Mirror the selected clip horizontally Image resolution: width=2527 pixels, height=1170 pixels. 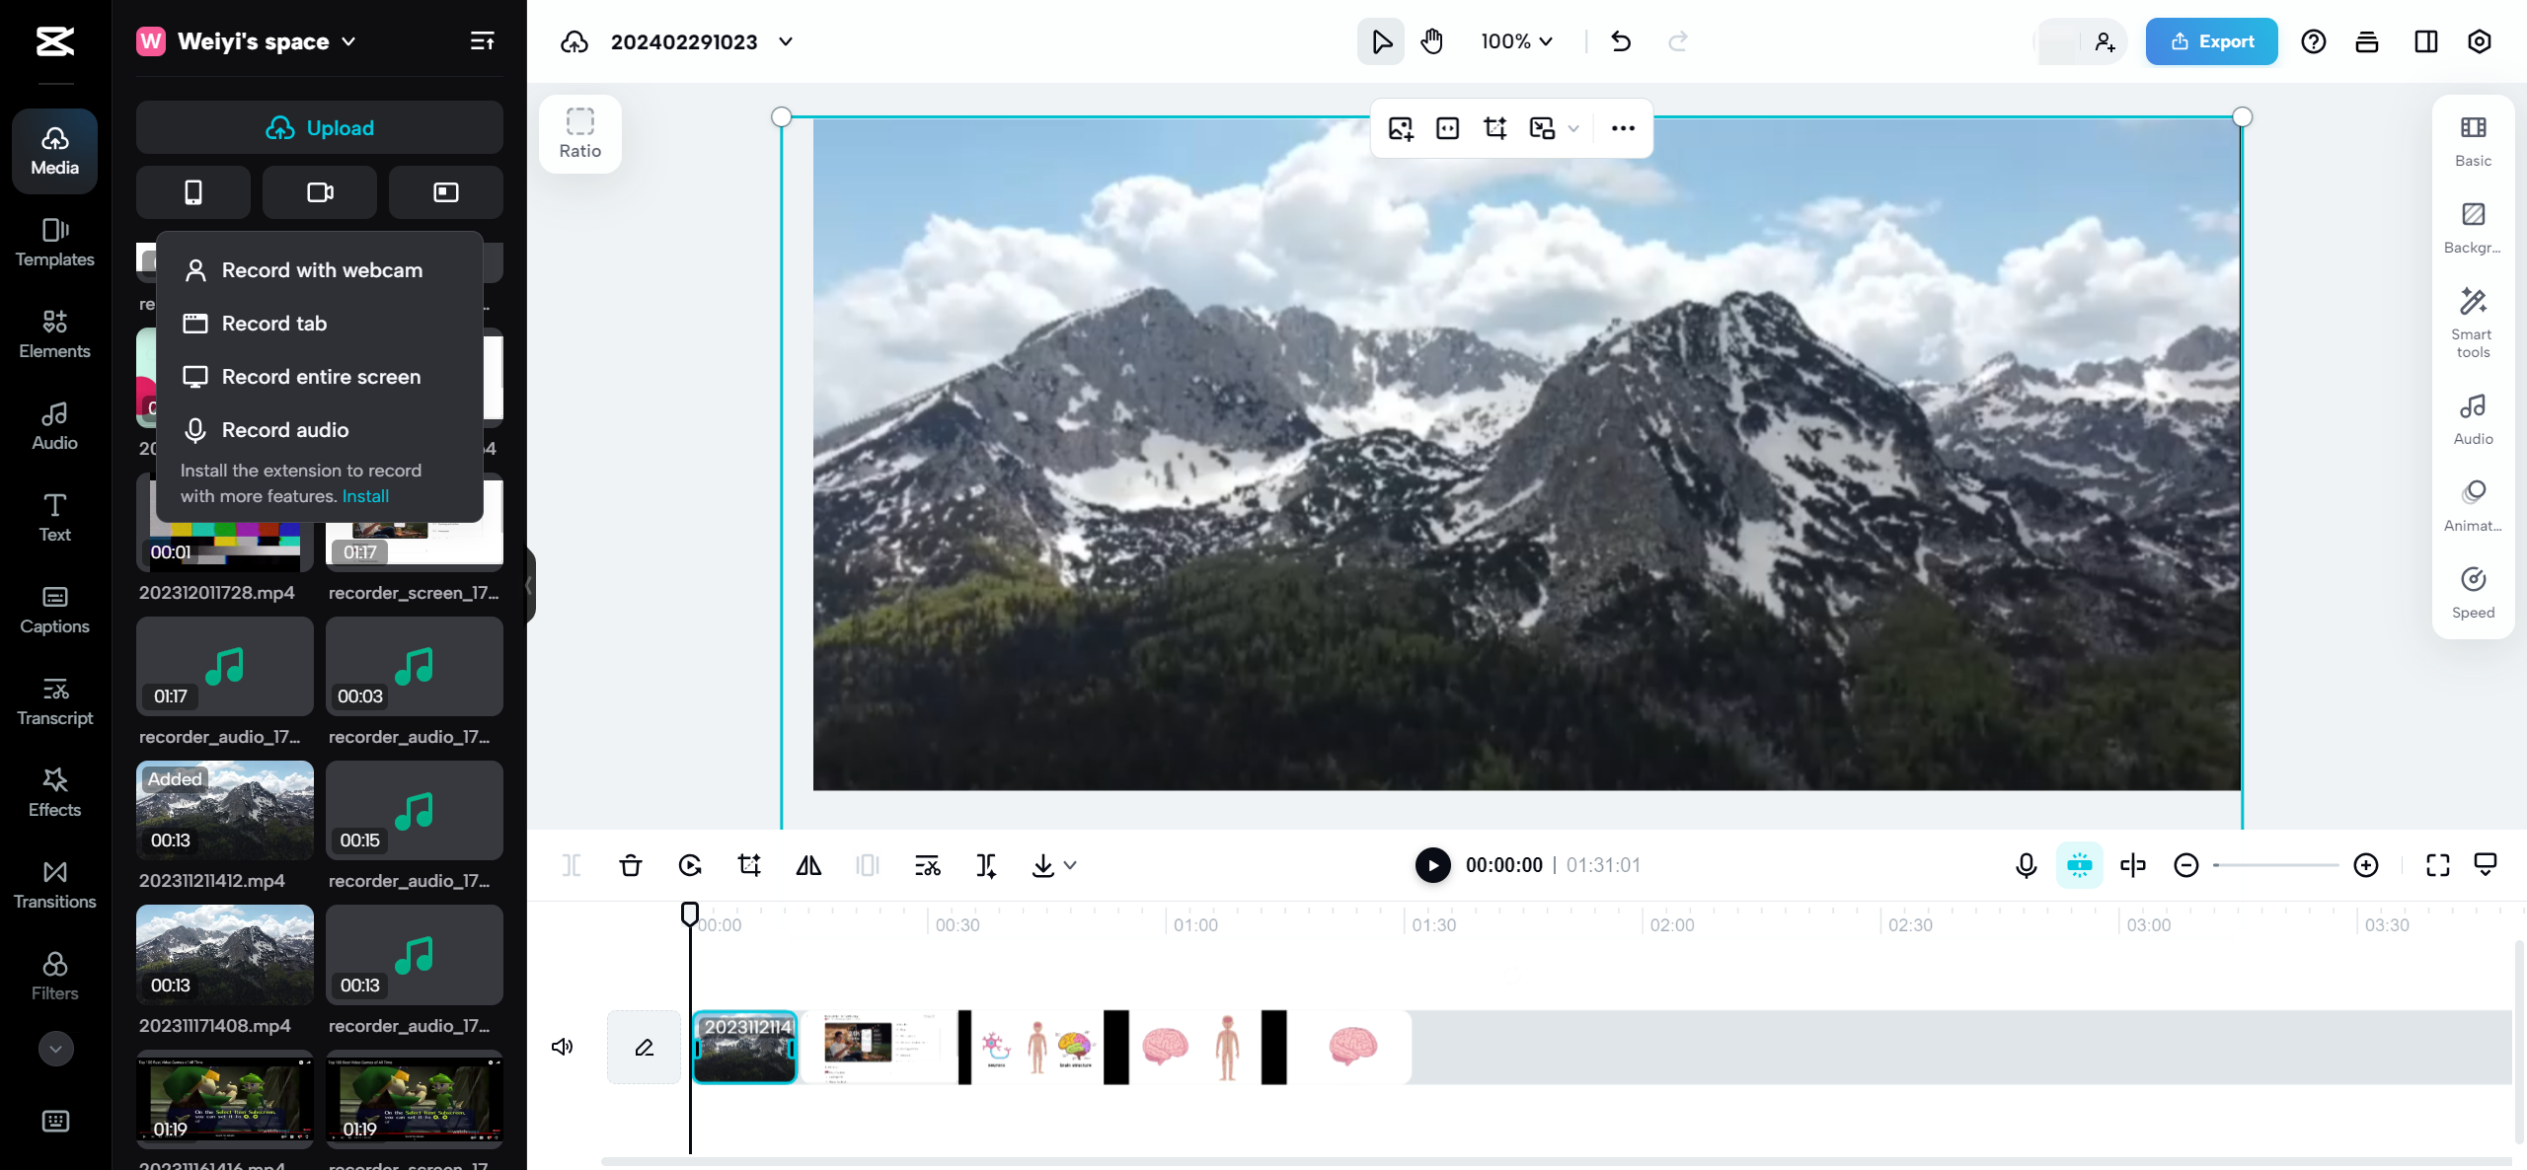click(x=807, y=864)
